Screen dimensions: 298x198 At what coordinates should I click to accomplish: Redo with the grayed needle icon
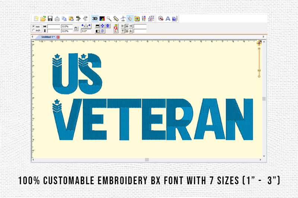click(85, 19)
